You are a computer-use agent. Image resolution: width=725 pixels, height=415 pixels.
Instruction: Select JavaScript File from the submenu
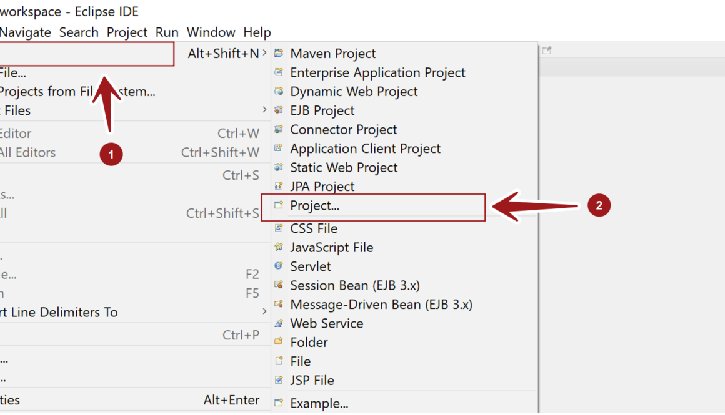pos(331,248)
